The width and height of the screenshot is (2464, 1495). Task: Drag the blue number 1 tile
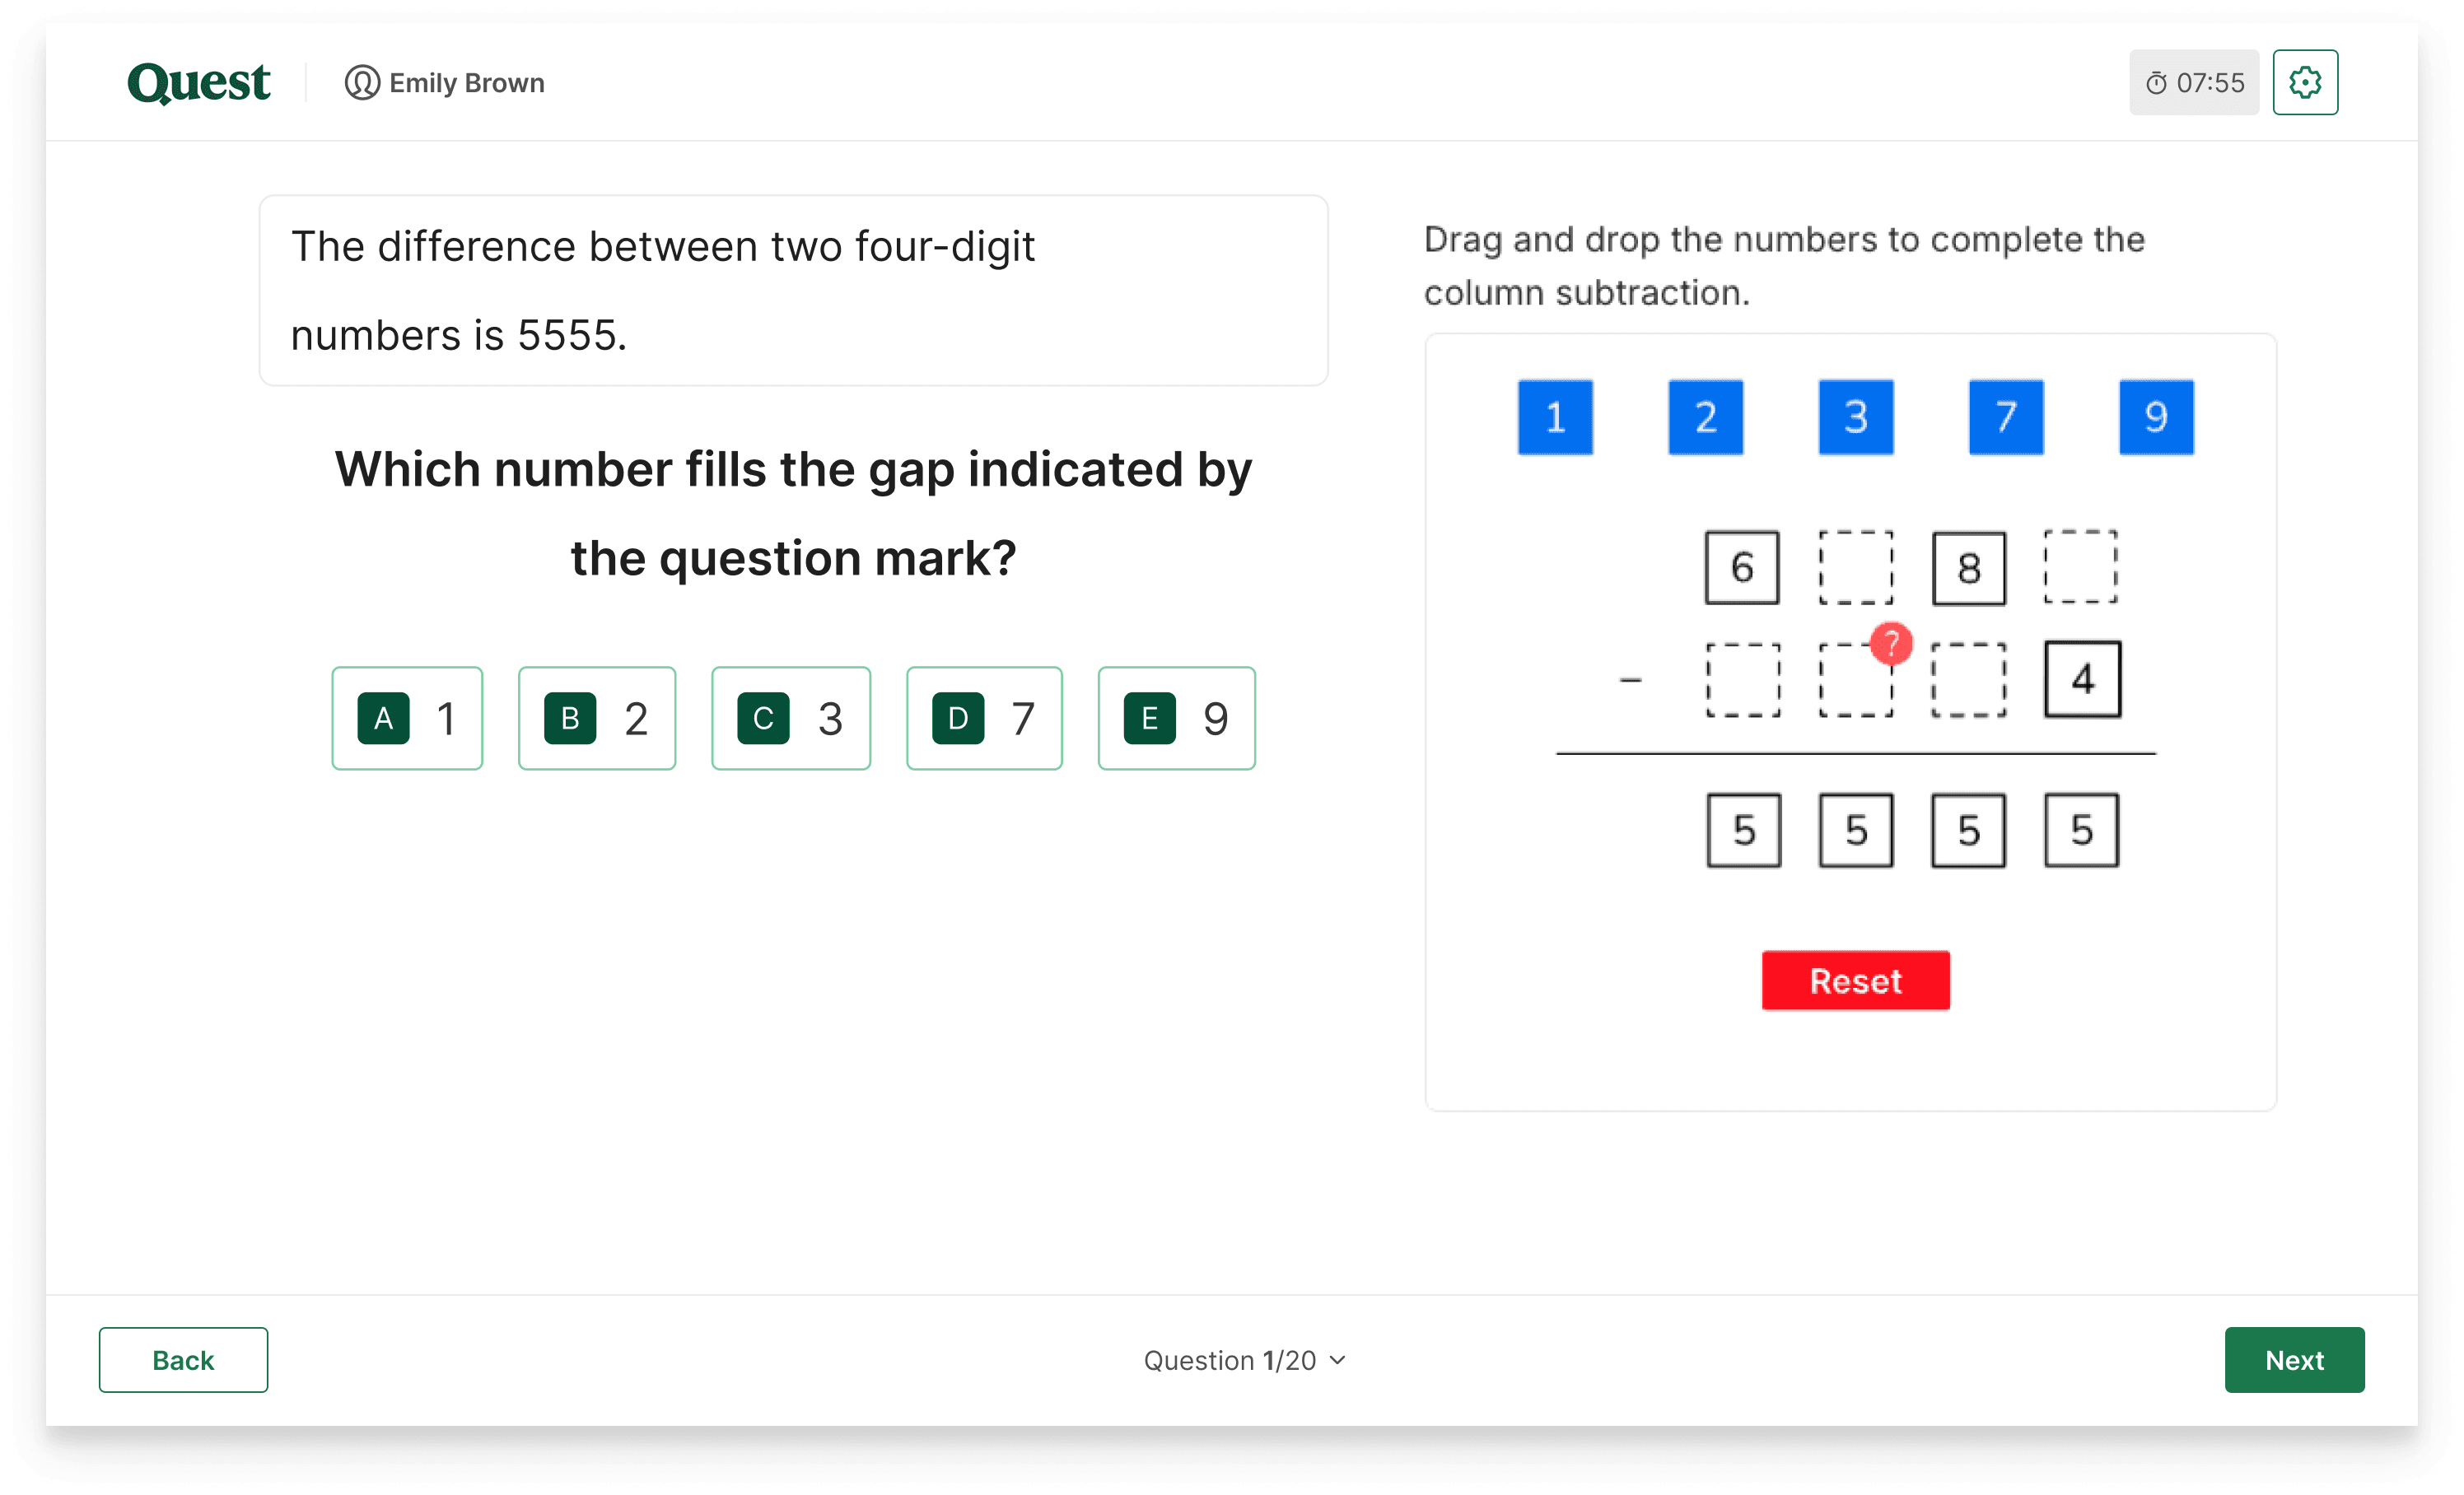[1554, 415]
